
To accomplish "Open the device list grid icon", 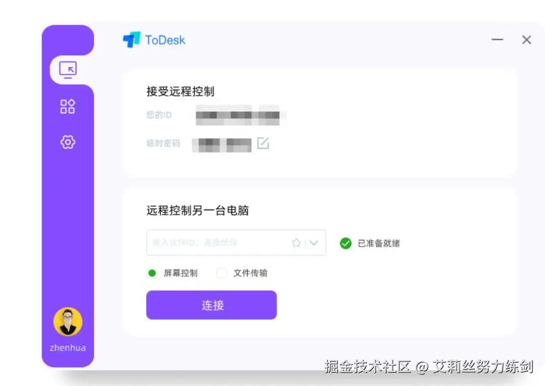I will coord(67,106).
